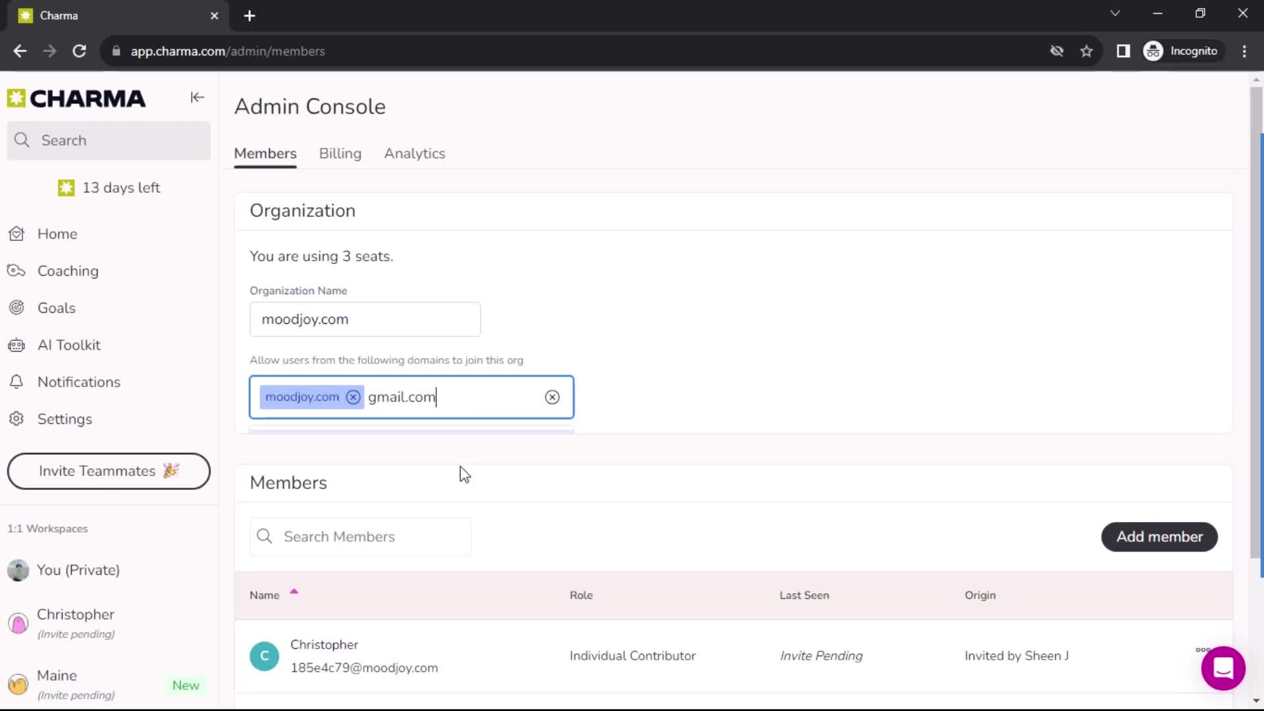Open the tab search dropdown

coord(1115,13)
